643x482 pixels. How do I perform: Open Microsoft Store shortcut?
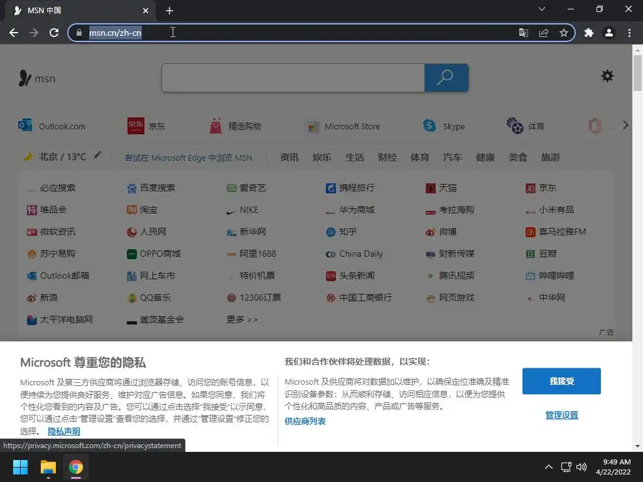pos(344,126)
